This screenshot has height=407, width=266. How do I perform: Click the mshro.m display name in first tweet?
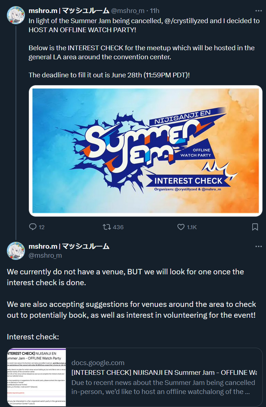69,11
